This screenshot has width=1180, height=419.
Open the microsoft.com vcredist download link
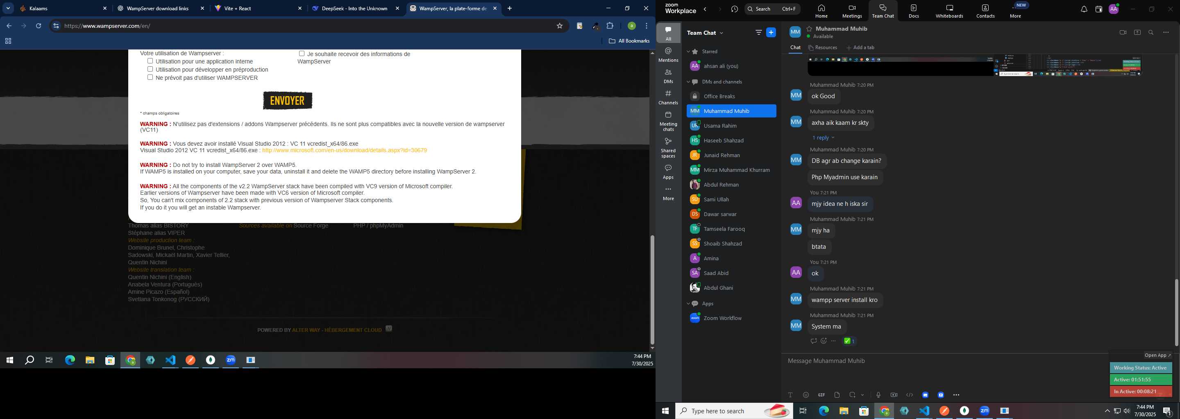click(x=345, y=151)
